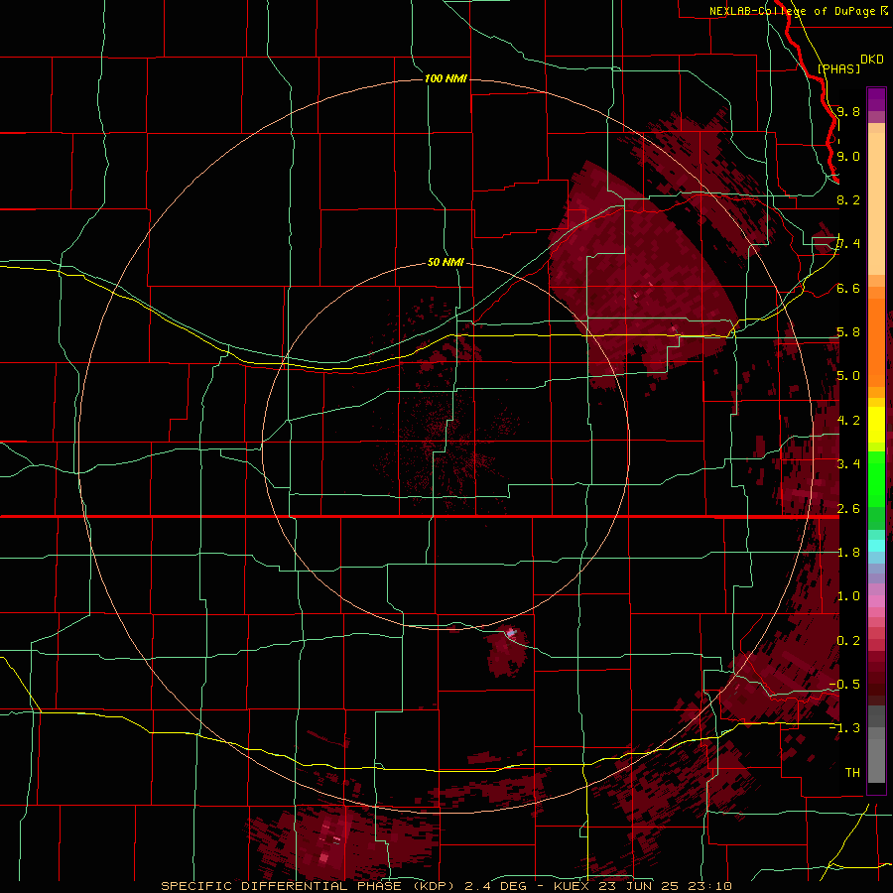Click the -0.5 legend value
Screen dimensions: 893x893
pos(844,685)
